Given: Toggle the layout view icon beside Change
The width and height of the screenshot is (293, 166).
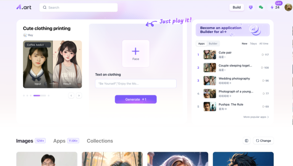Looking at the screenshot, I should (x=247, y=141).
